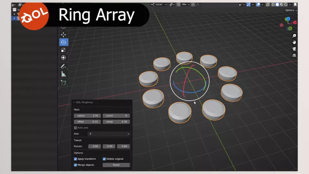Click the Scene Collection box icon

point(14,10)
